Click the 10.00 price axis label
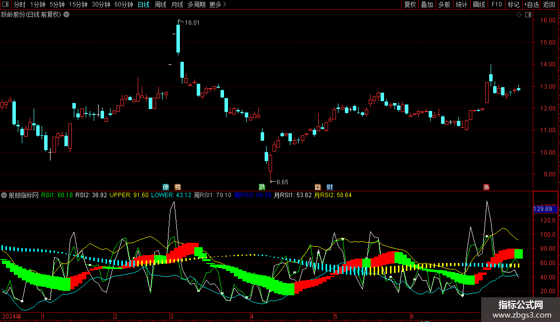 [x=548, y=153]
